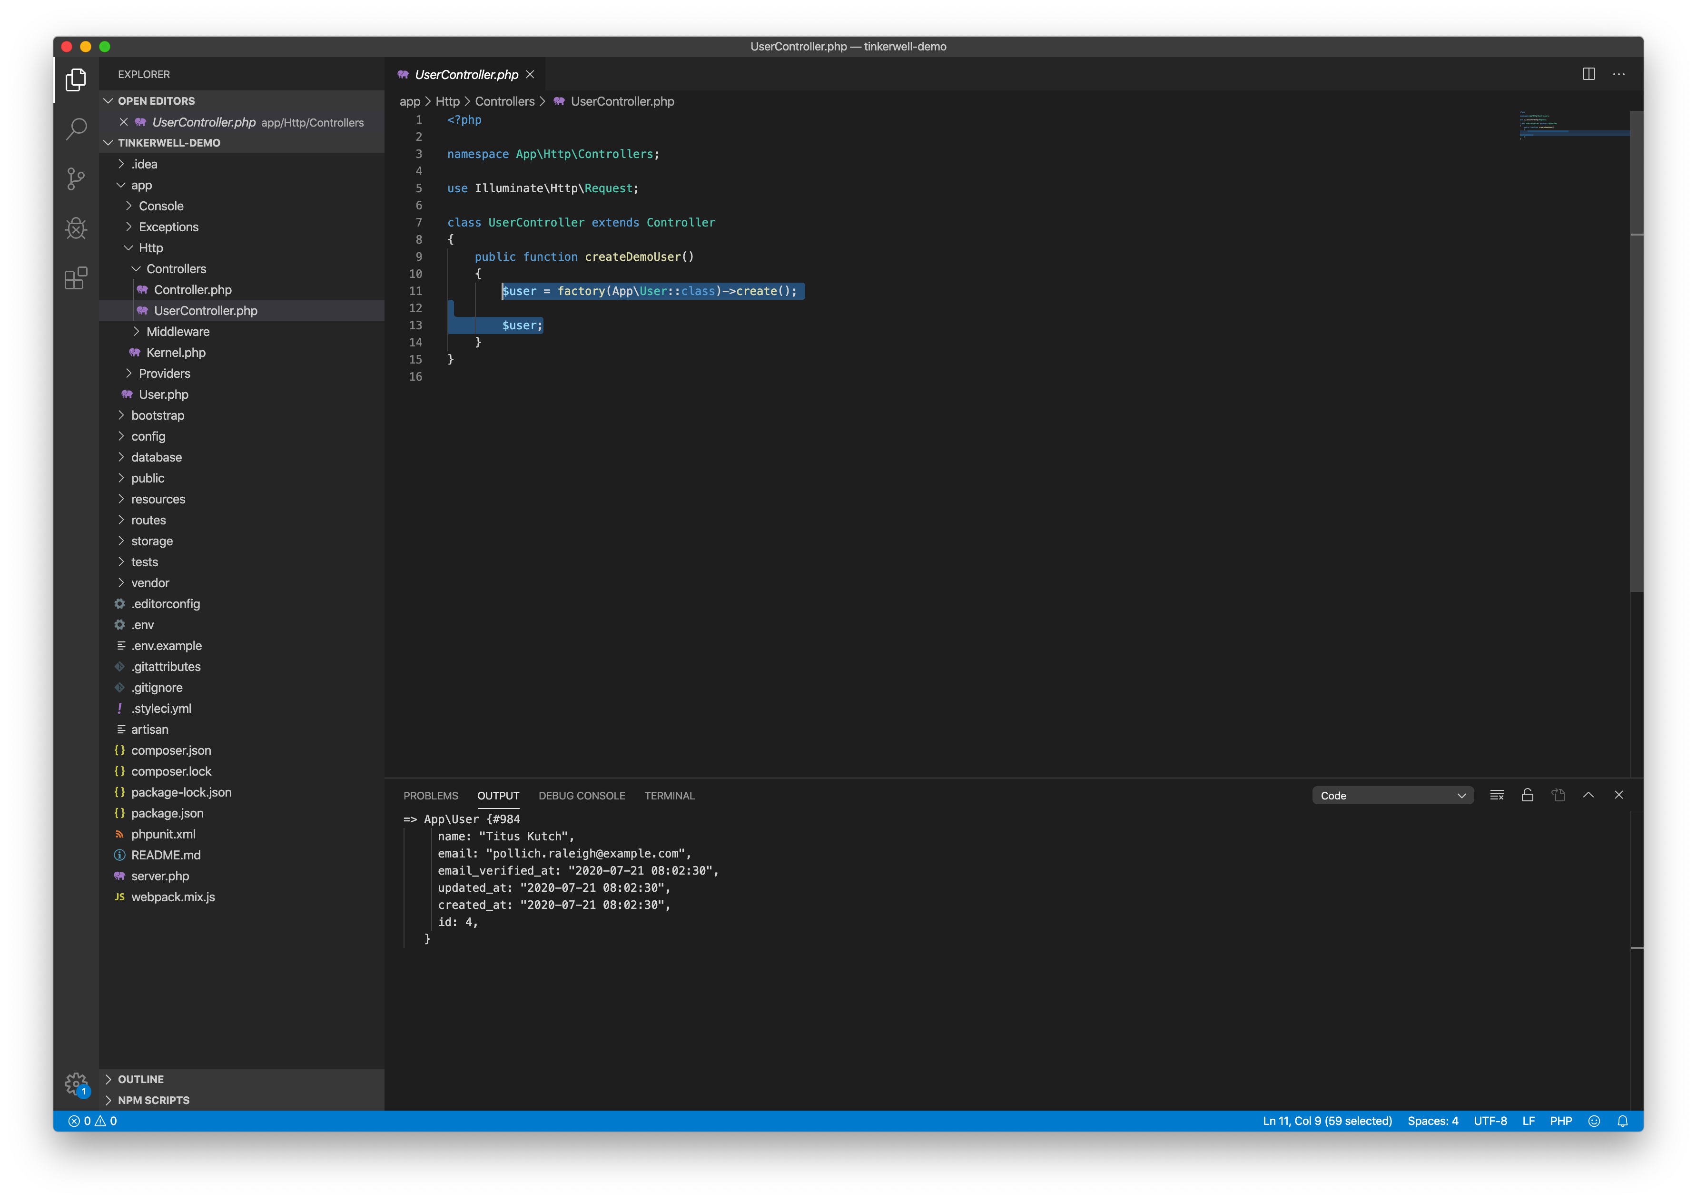
Task: Open the Run and Debug bug icon
Action: coord(76,228)
